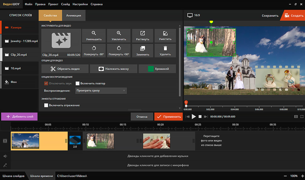
Task: Click the Применить button
Action: [x=169, y=117]
